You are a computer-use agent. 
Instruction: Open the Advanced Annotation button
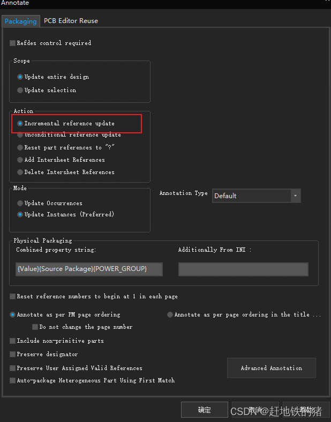[x=272, y=368]
